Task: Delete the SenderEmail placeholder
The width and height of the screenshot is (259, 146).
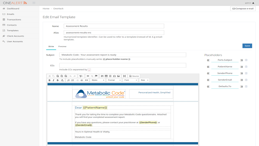Action: click(x=246, y=80)
